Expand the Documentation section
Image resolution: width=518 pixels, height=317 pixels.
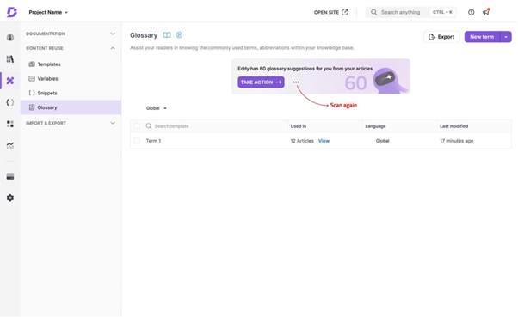pos(71,34)
